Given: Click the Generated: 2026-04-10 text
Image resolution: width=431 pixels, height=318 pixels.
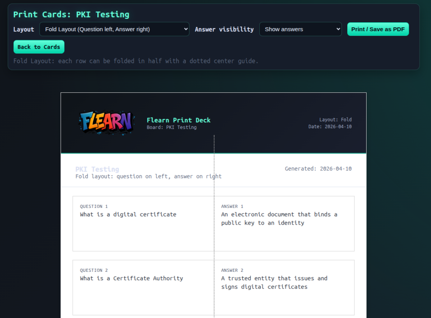Looking at the screenshot, I should coord(318,169).
